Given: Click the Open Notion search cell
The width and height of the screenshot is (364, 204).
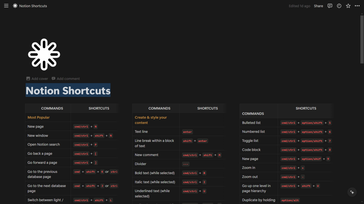Looking at the screenshot, I should pyautogui.click(x=48, y=144).
